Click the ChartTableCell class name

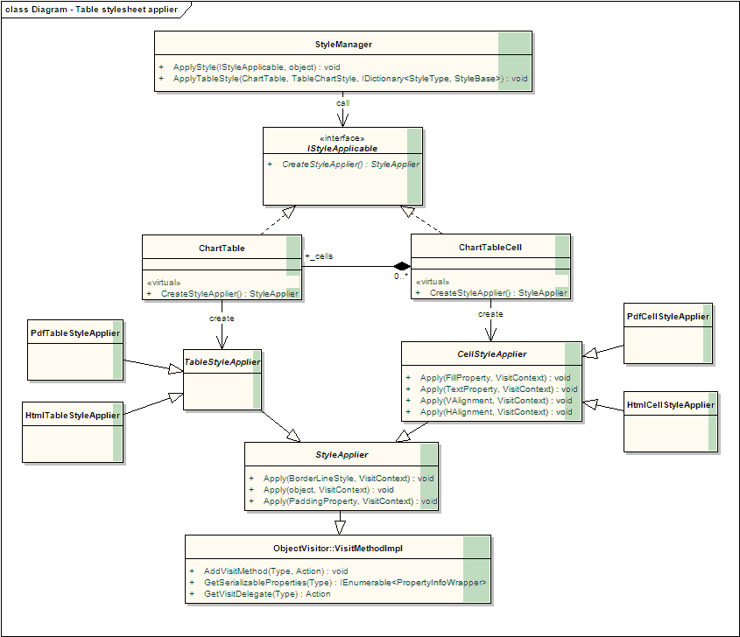point(490,248)
